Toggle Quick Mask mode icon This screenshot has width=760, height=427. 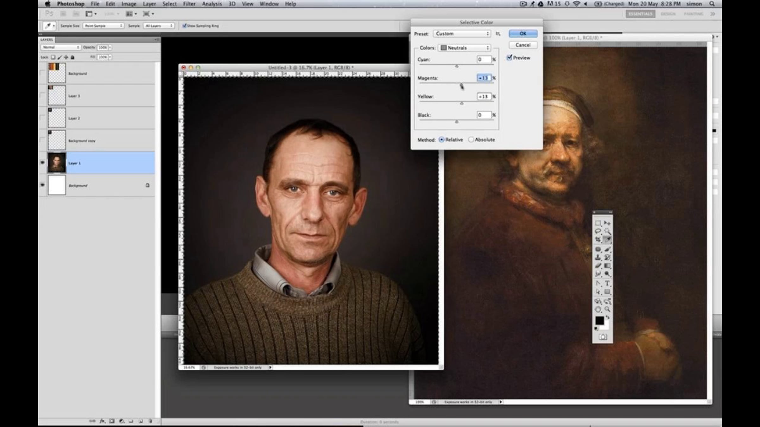click(x=603, y=337)
